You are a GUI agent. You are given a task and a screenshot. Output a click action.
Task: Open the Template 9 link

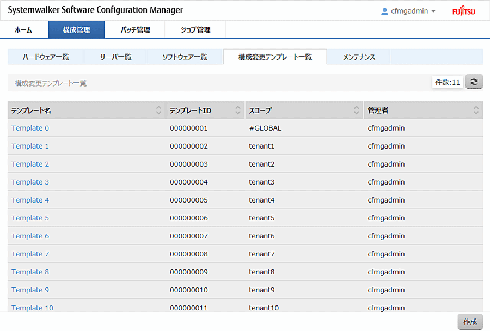click(30, 290)
